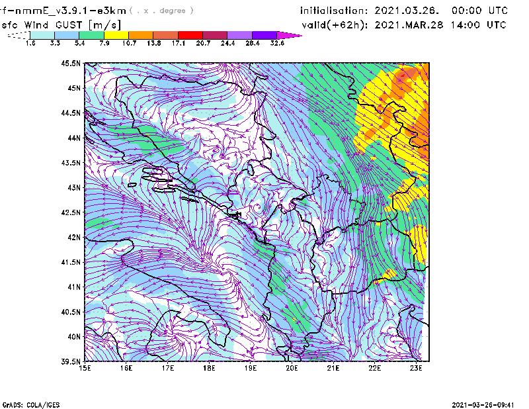
Task: Click the light cyan 1.6–3.3 legend swatch
Action: tap(42, 35)
